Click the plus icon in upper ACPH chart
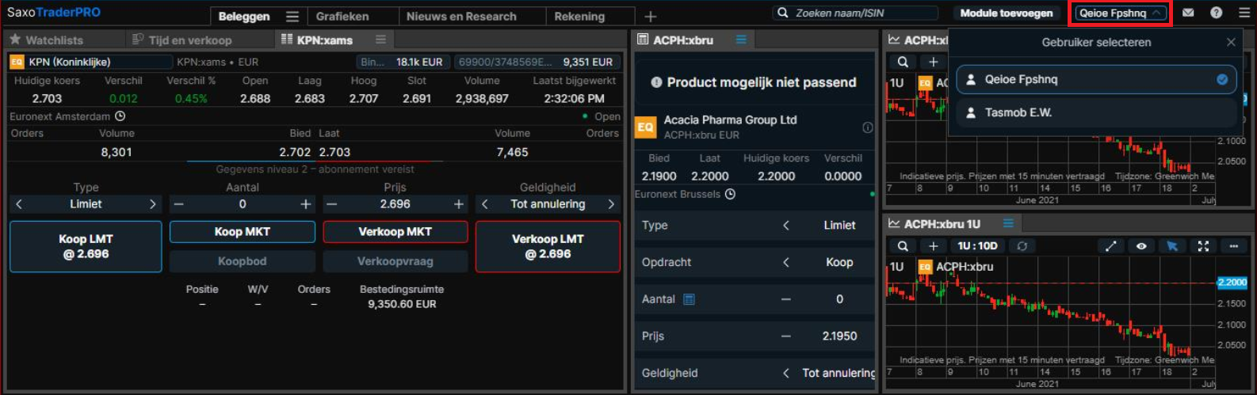 tap(934, 62)
